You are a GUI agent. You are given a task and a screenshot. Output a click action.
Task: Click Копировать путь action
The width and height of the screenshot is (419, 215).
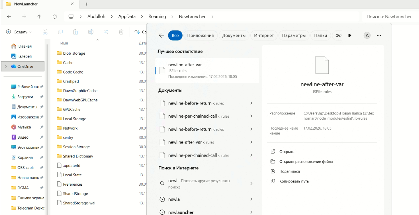click(x=294, y=181)
